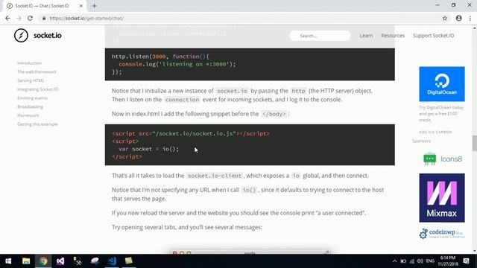477x268 pixels.
Task: Click the browser Forward arrow
Action: pos(19,18)
